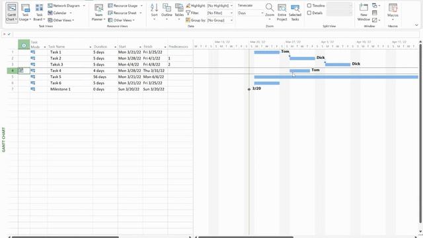Image resolution: width=423 pixels, height=238 pixels.
Task: Expand the Network Diagram dropdown arrow
Action: [84, 6]
